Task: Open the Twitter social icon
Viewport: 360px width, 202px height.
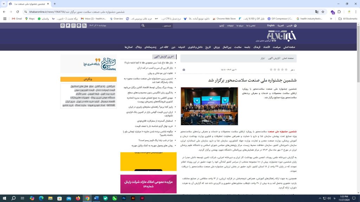Action: point(68,26)
